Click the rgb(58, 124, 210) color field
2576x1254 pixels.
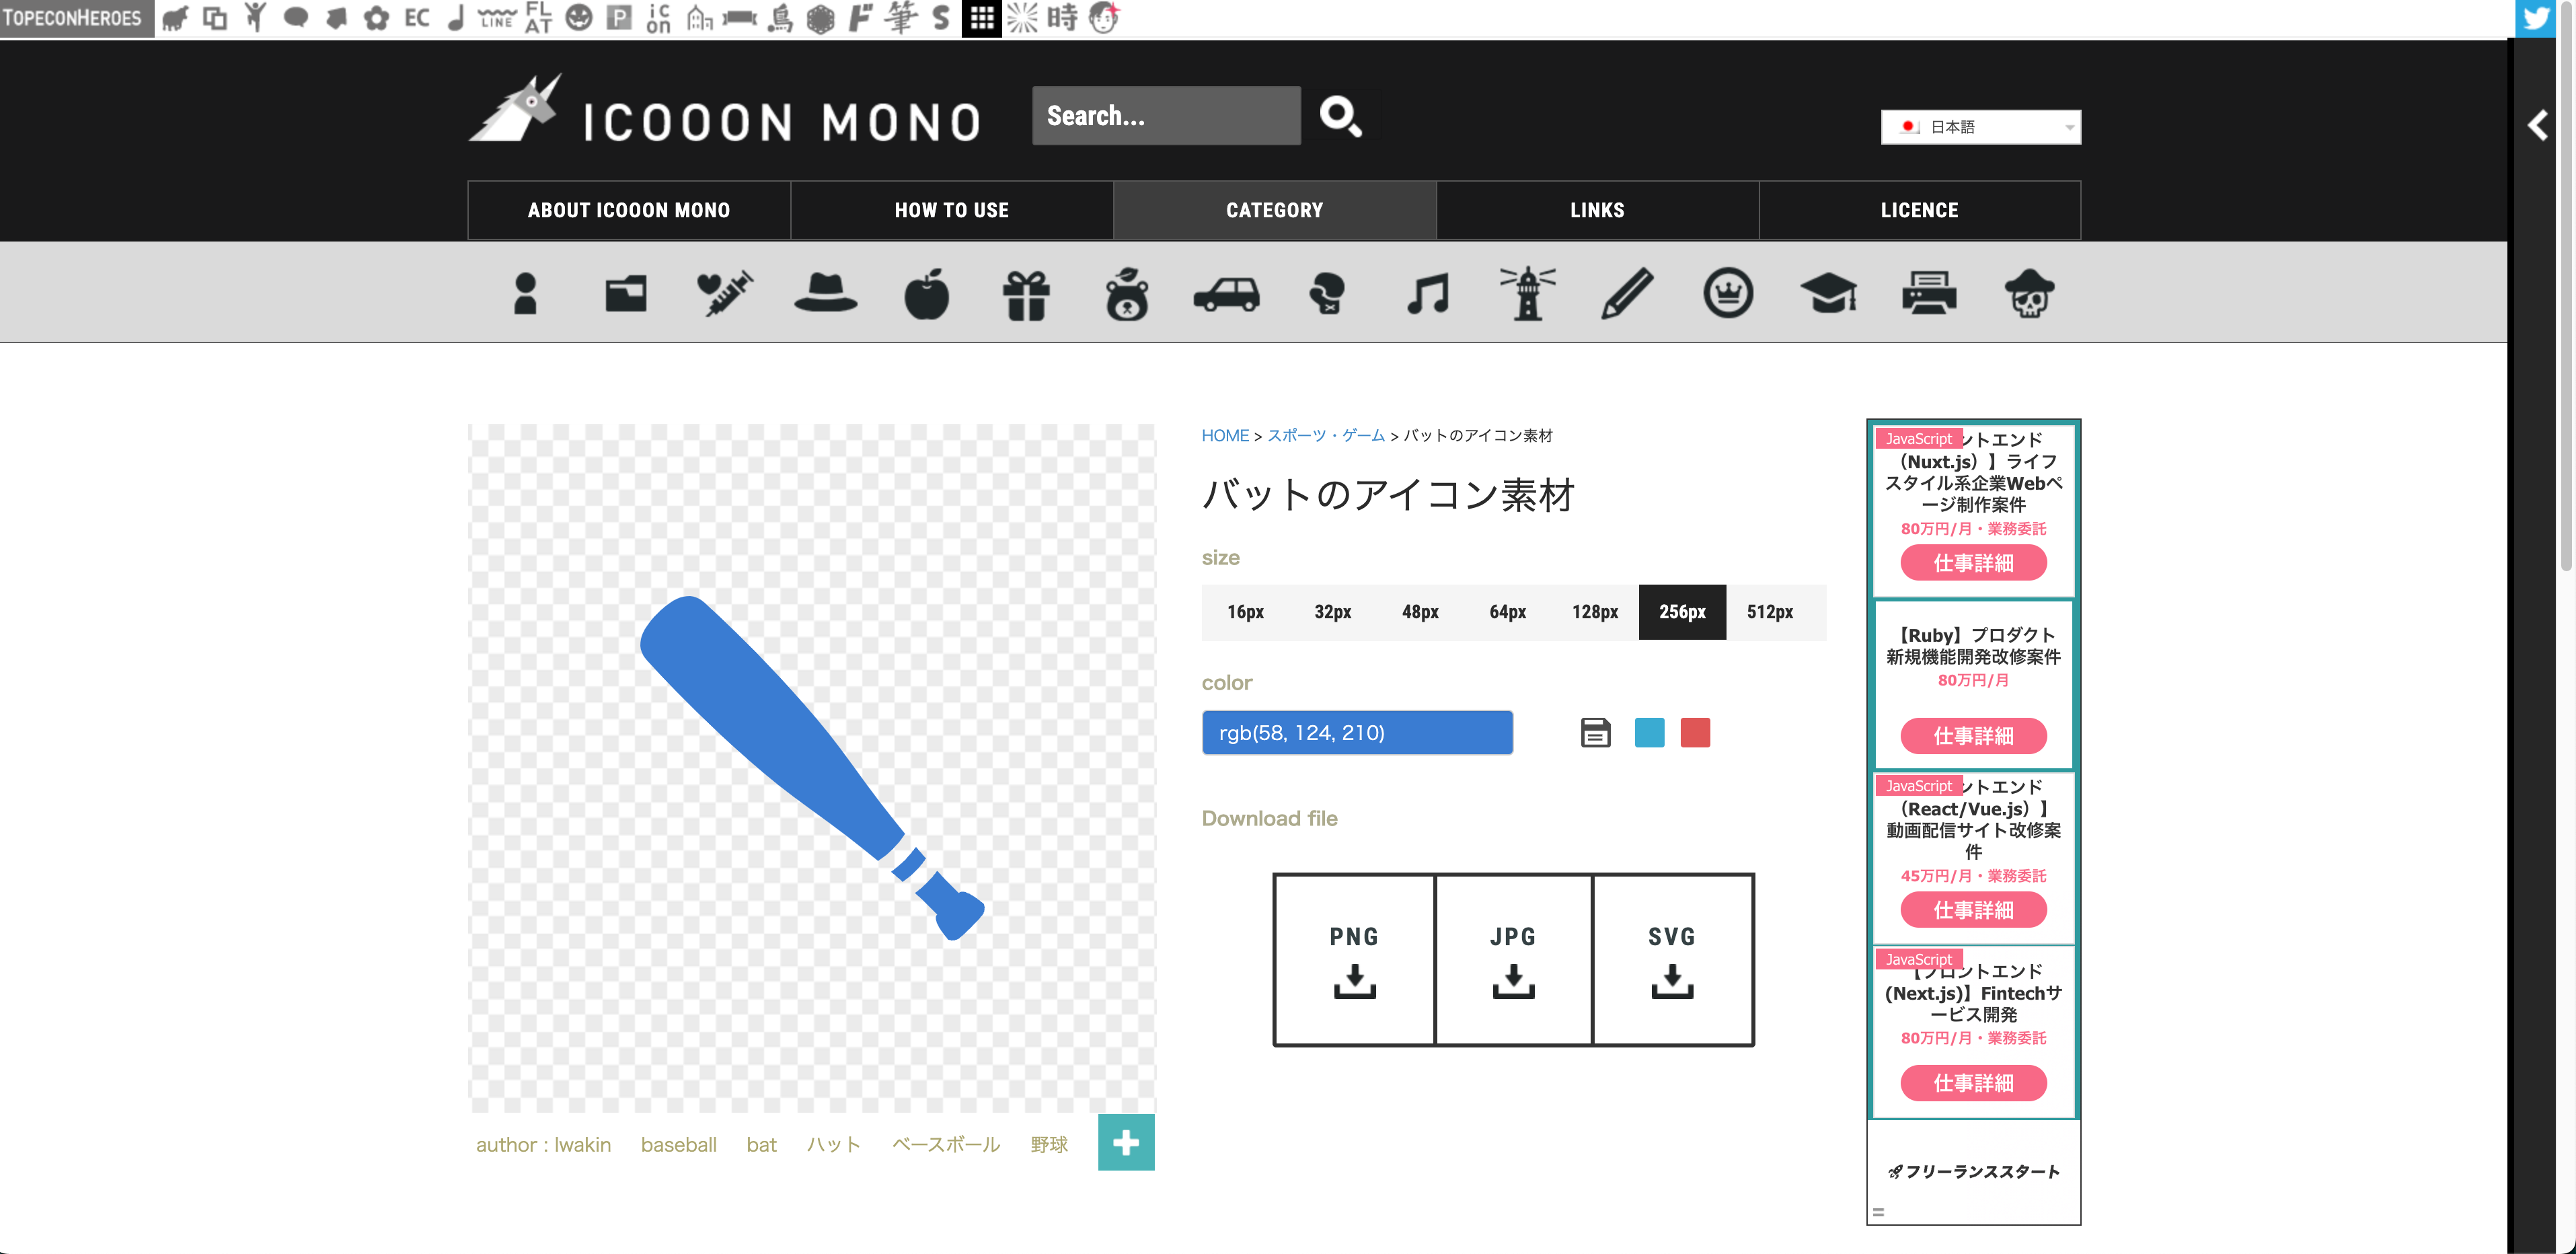pyautogui.click(x=1357, y=732)
